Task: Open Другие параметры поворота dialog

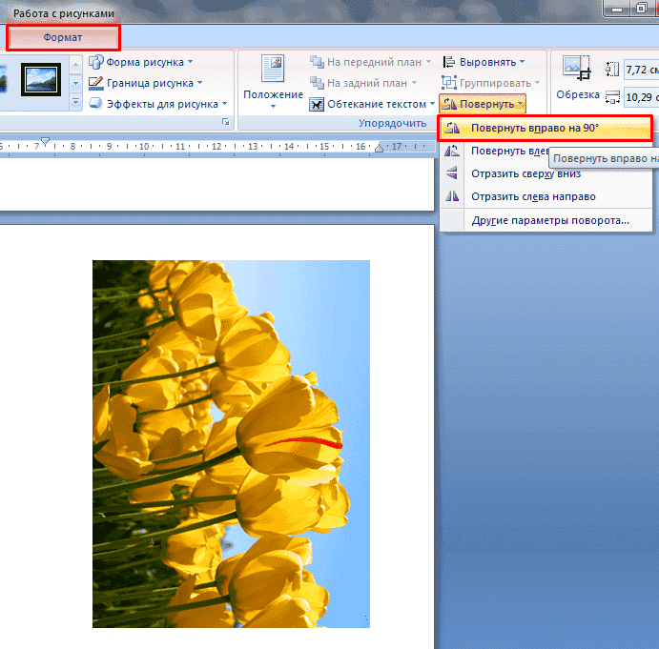Action: pos(549,220)
